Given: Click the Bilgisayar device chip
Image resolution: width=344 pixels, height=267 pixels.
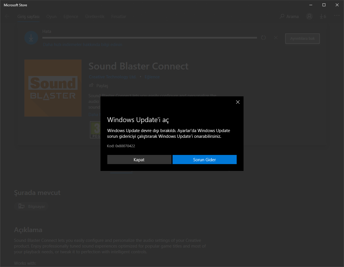Looking at the screenshot, I should (31, 206).
